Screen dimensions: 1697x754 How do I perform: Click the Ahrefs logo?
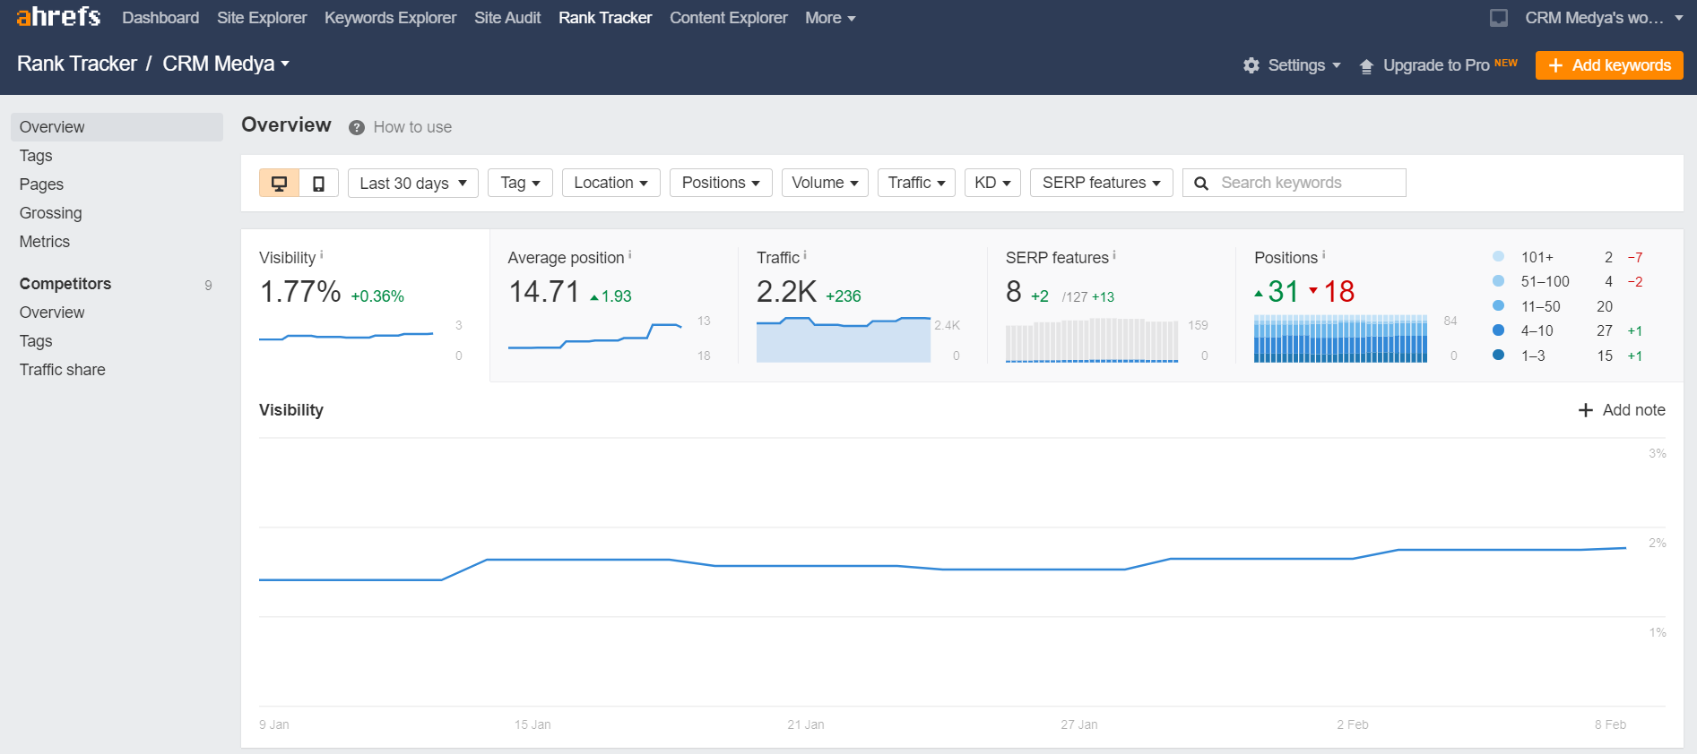point(58,17)
